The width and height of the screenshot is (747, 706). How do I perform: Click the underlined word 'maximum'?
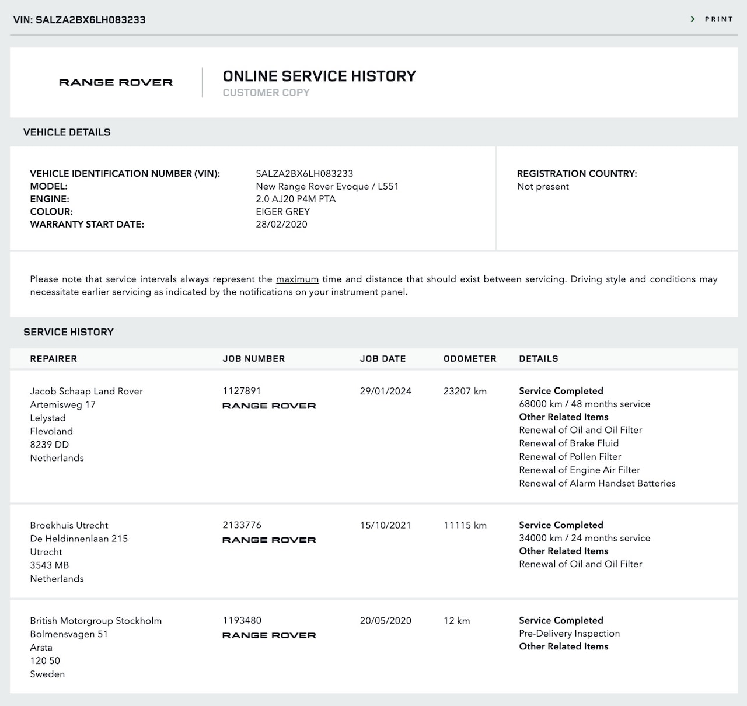pyautogui.click(x=297, y=279)
